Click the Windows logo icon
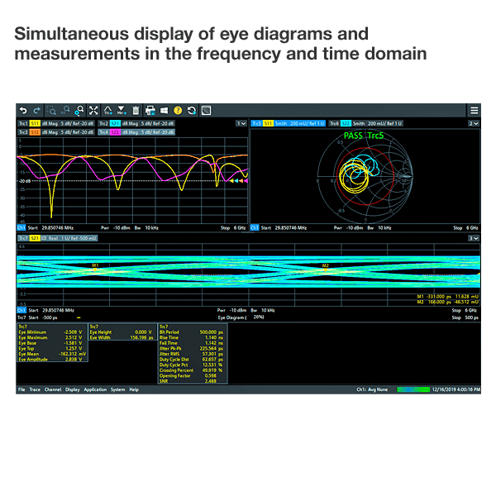The width and height of the screenshot is (496, 496). pyautogui.click(x=164, y=111)
